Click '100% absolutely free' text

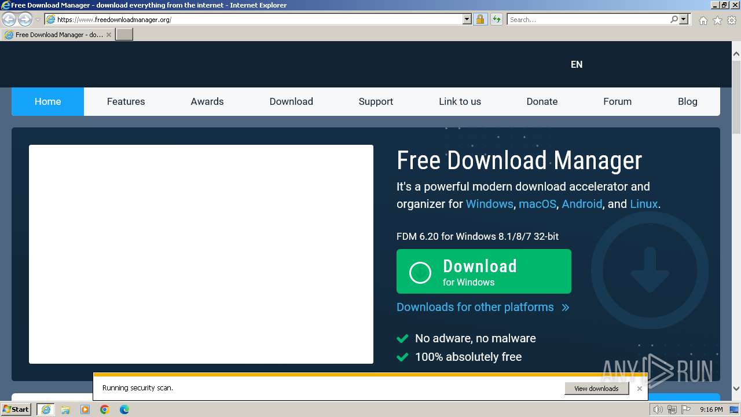tap(468, 357)
